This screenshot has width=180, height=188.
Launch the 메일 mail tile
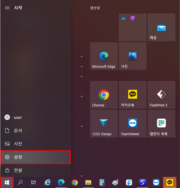point(161,27)
